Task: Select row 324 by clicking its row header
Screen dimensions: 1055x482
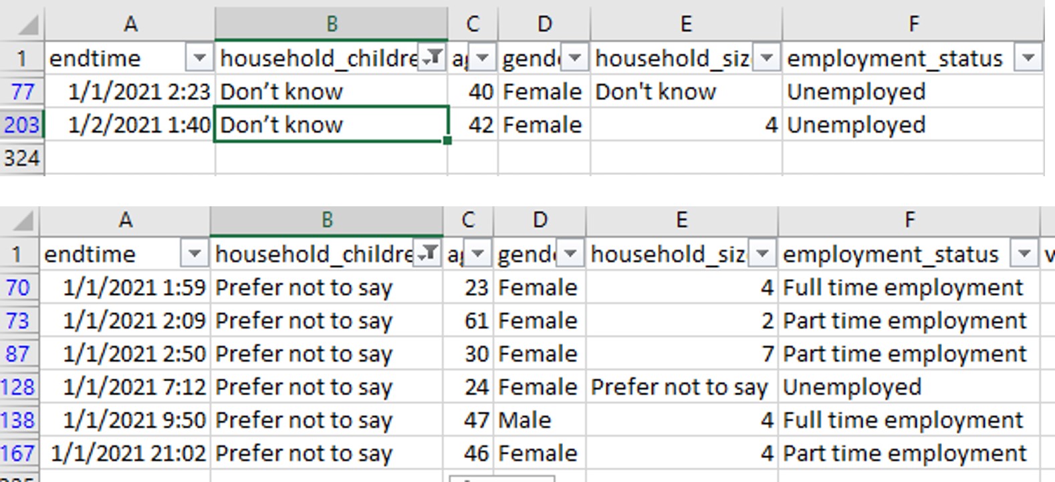Action: pos(20,158)
